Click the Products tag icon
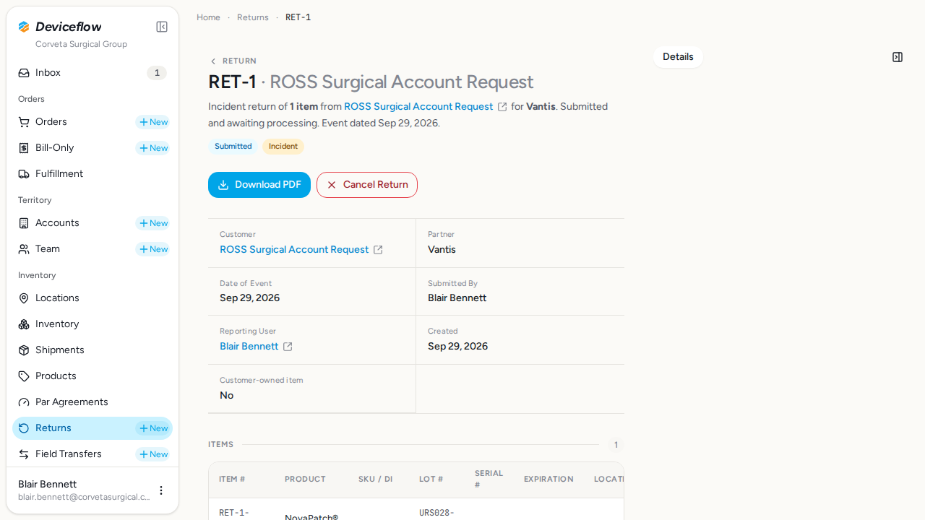The width and height of the screenshot is (925, 520). click(24, 376)
